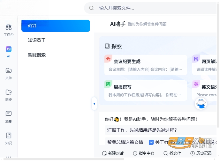This screenshot has height=161, width=220.
Task: Select the highlighted blue first menu item
Action: pos(56,26)
